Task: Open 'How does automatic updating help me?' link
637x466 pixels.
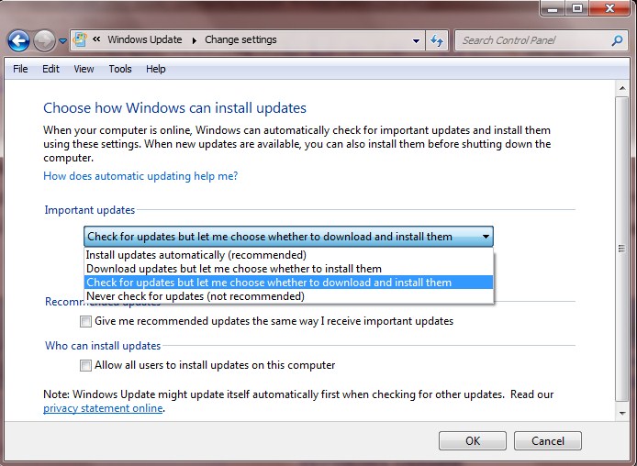Action: (x=140, y=176)
